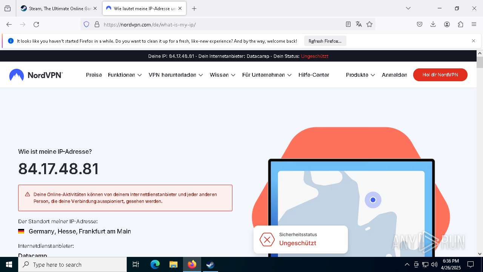Go forward to the next page
The height and width of the screenshot is (272, 483).
[x=23, y=24]
